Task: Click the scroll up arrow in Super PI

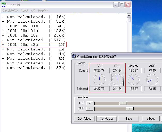Action: 129,16
